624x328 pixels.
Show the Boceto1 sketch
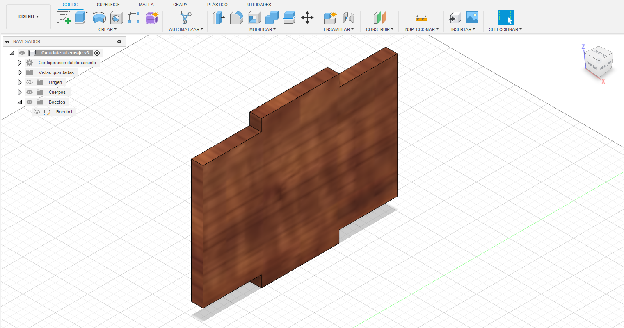[37, 112]
